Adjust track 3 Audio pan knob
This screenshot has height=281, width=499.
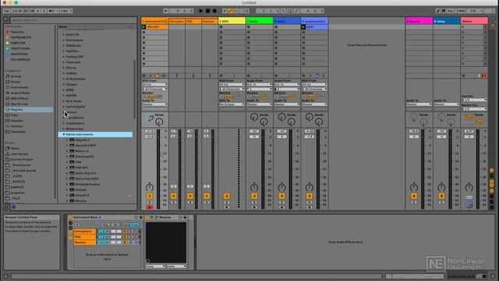pos(254,187)
